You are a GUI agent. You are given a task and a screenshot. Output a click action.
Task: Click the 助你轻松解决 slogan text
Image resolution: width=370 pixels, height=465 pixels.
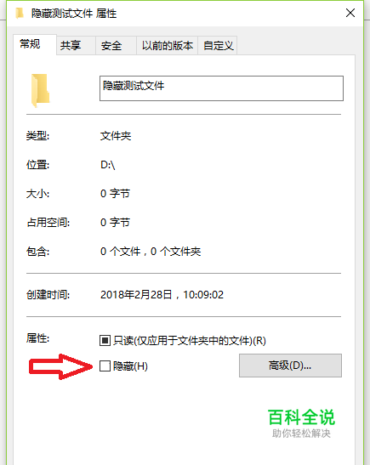coord(301,434)
